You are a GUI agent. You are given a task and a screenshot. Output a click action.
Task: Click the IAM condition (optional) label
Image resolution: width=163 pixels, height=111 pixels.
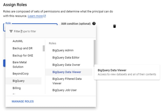pyautogui.click(x=76, y=24)
